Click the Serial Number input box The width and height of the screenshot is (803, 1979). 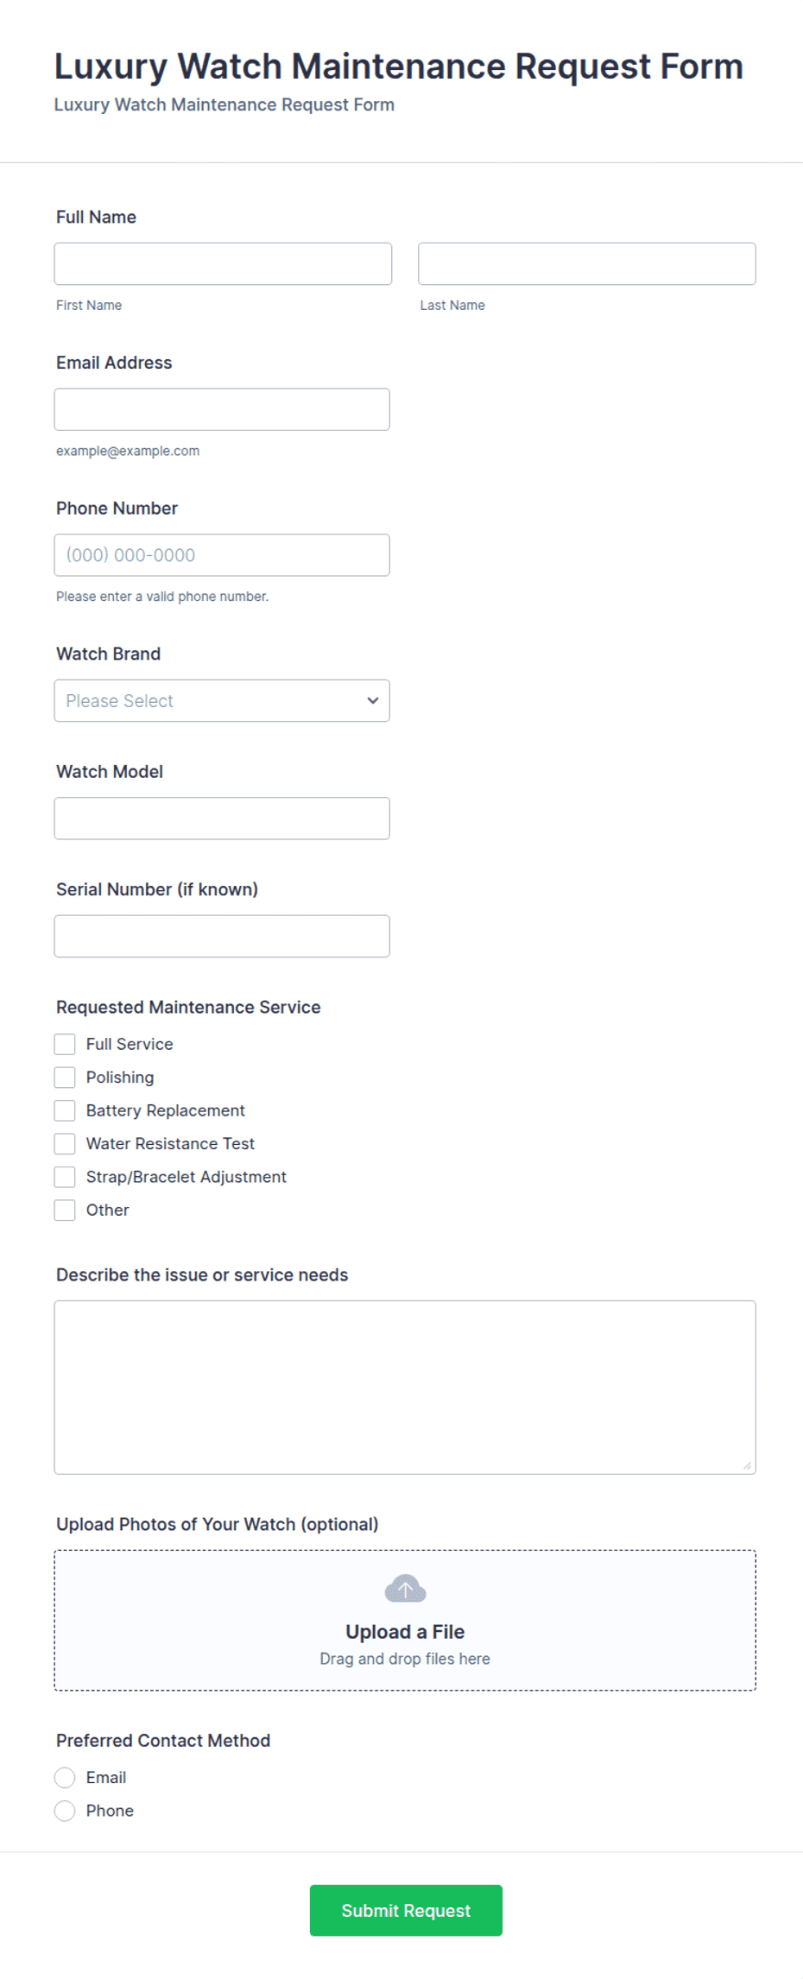(222, 936)
